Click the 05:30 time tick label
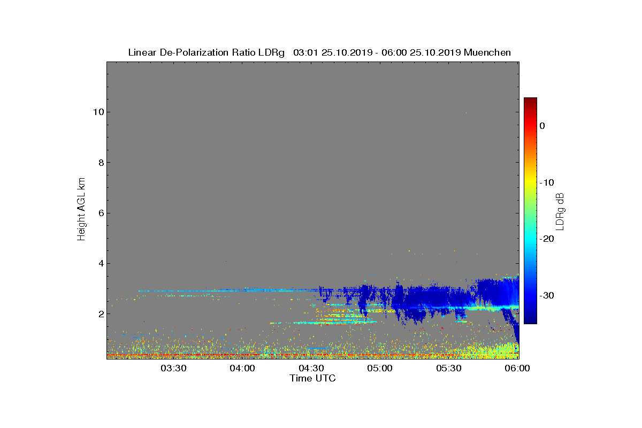The height and width of the screenshot is (428, 642). (x=449, y=368)
